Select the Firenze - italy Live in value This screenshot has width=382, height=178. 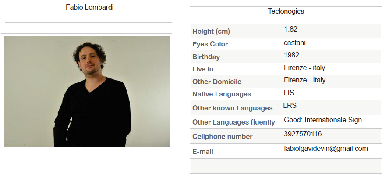point(304,68)
